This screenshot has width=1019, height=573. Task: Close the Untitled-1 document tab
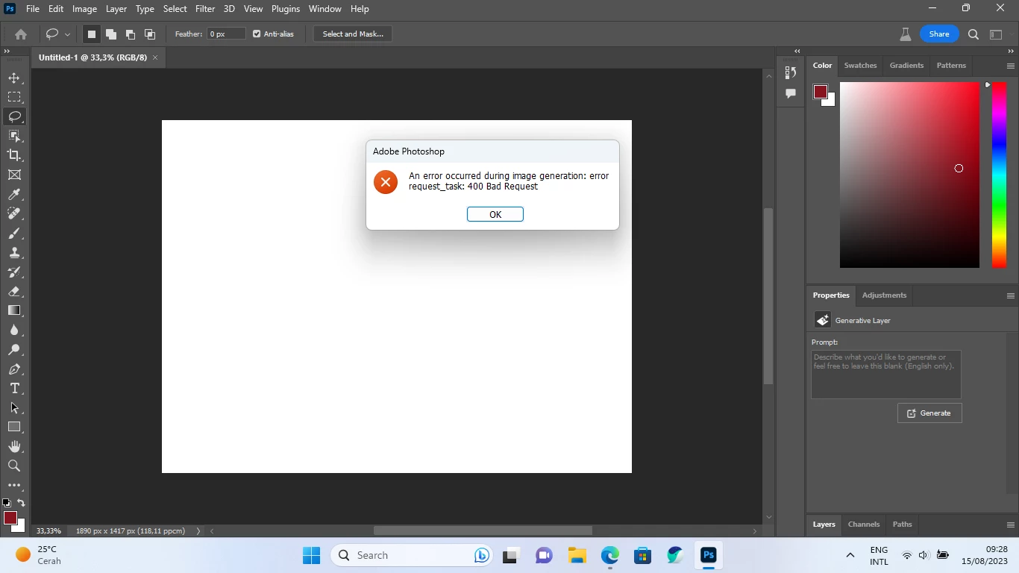(x=155, y=57)
